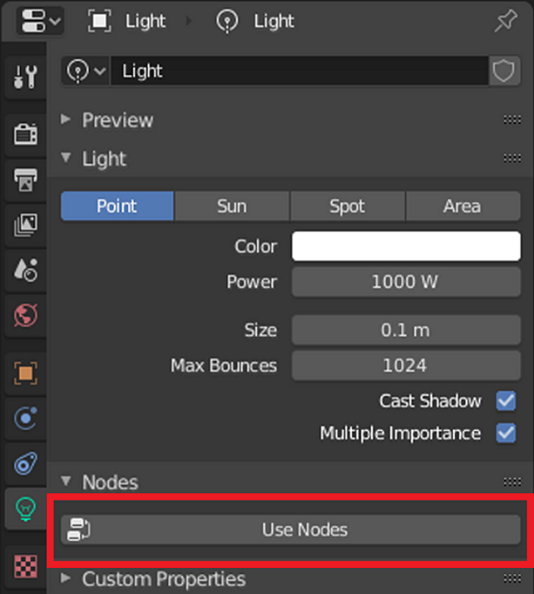Pin the properties editor context
The image size is (534, 594).
pyautogui.click(x=505, y=21)
